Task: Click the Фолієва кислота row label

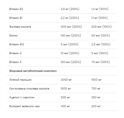Action: pos(20,27)
